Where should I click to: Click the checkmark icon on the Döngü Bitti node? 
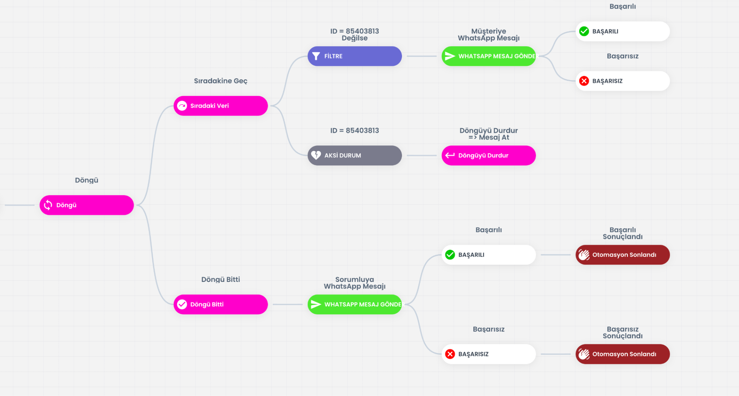182,304
